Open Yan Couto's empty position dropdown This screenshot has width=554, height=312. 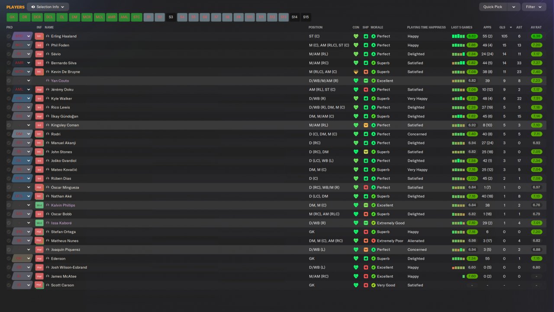(x=23, y=81)
